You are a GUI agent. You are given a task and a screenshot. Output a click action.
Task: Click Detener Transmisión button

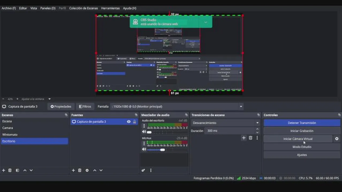click(x=302, y=123)
